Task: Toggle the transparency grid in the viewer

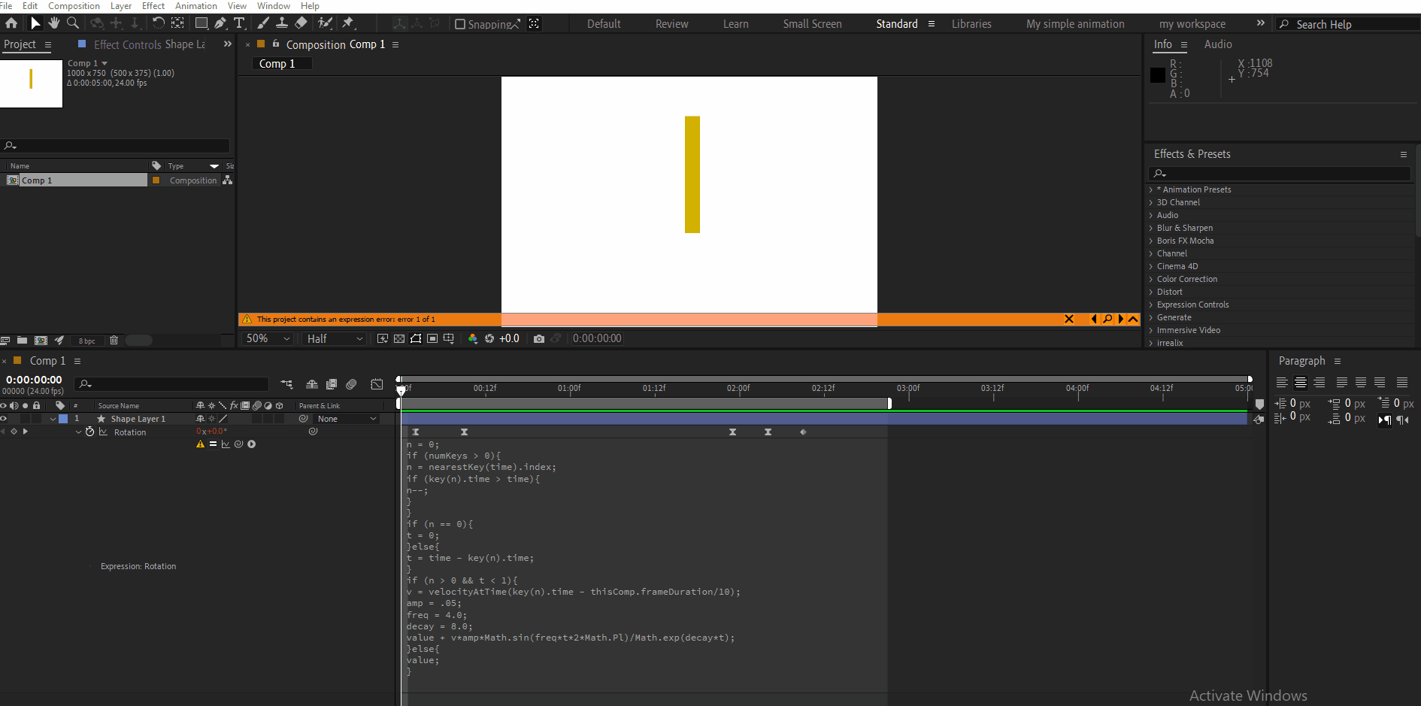Action: click(x=399, y=339)
